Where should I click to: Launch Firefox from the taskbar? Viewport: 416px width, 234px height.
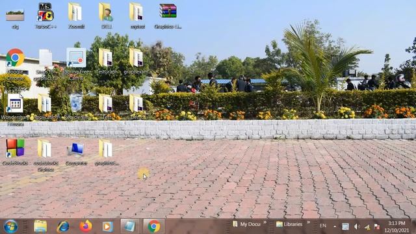pos(85,226)
